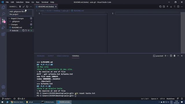Stage changes for teste.txt plus icon

click(29, 31)
